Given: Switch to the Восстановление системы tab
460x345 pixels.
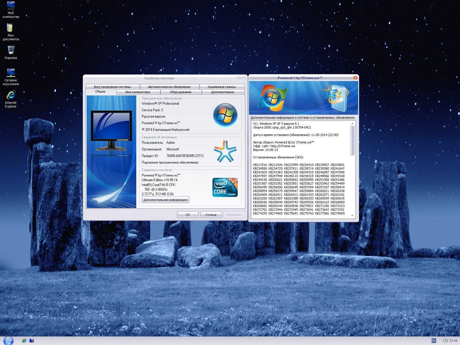Looking at the screenshot, I should point(112,87).
